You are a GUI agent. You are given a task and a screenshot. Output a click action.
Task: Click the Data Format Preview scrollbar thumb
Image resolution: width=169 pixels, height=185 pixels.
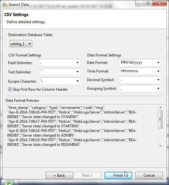[x=160, y=119]
